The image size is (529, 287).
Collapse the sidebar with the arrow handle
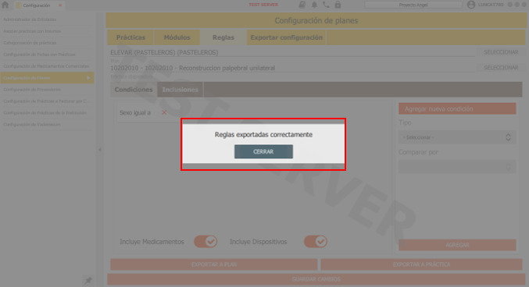coord(100,150)
